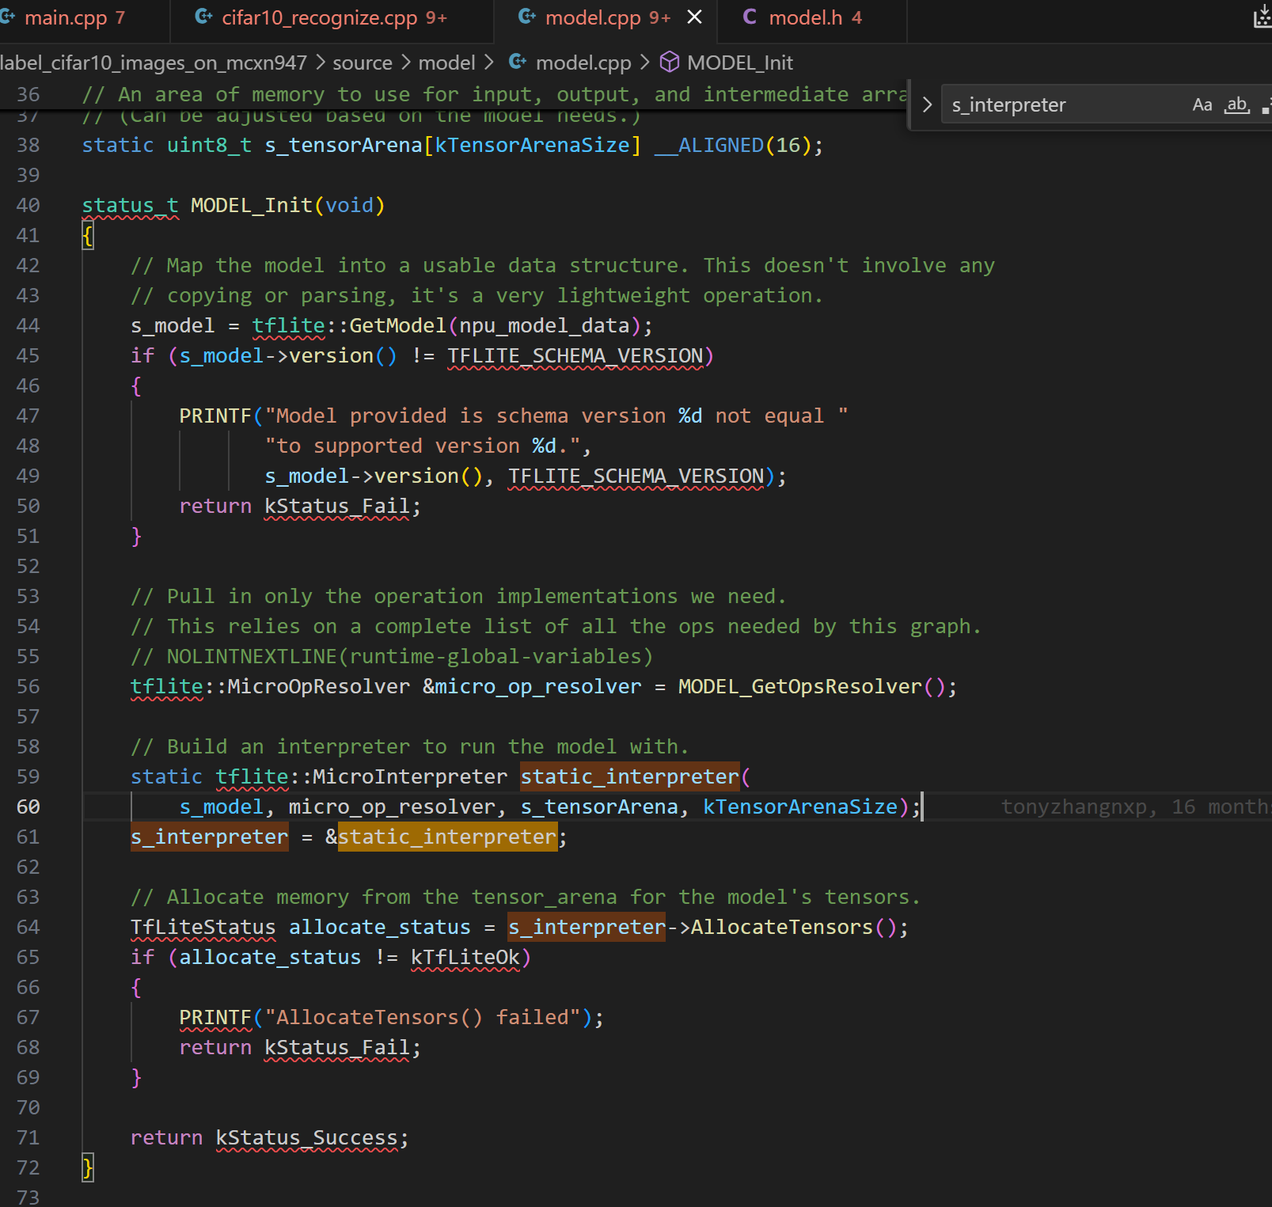The image size is (1272, 1207).
Task: Click the NOLINTNEXTLINE comment on line 55
Action: [x=392, y=656]
